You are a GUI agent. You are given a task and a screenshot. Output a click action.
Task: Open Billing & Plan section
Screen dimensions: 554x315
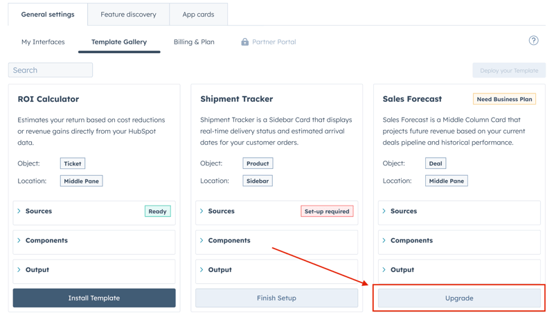[194, 42]
